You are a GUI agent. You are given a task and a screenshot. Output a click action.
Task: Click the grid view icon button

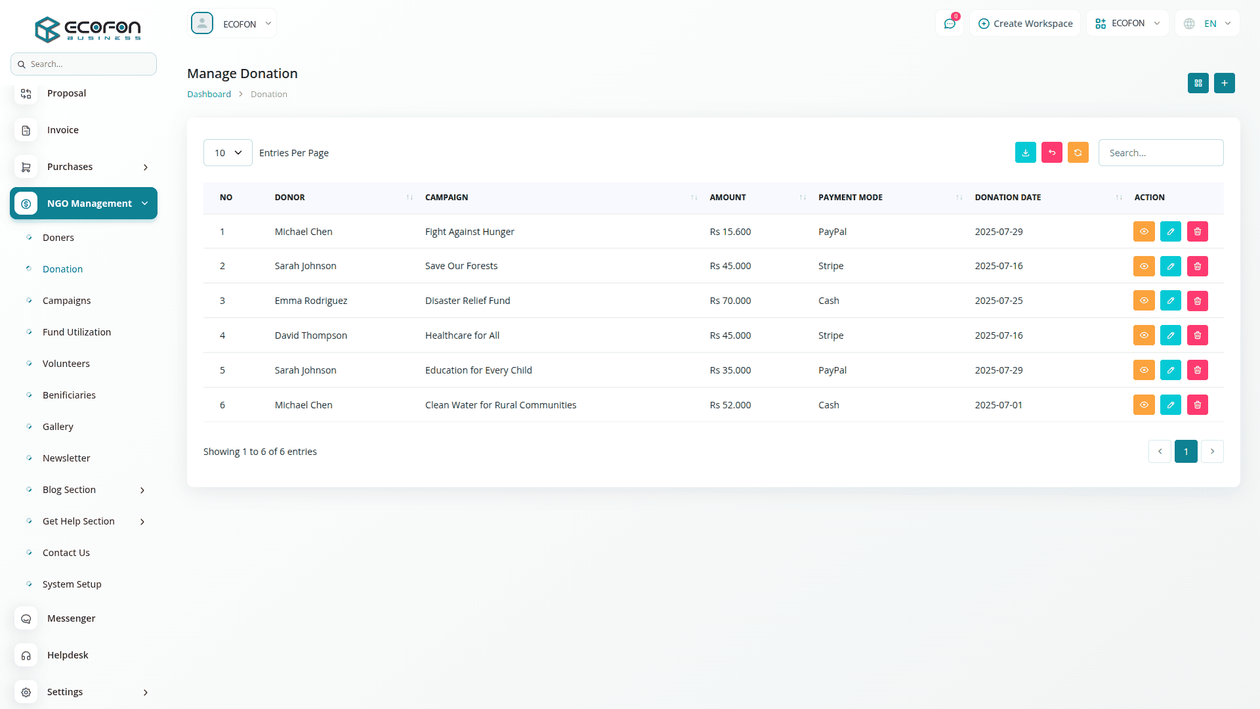1198,83
